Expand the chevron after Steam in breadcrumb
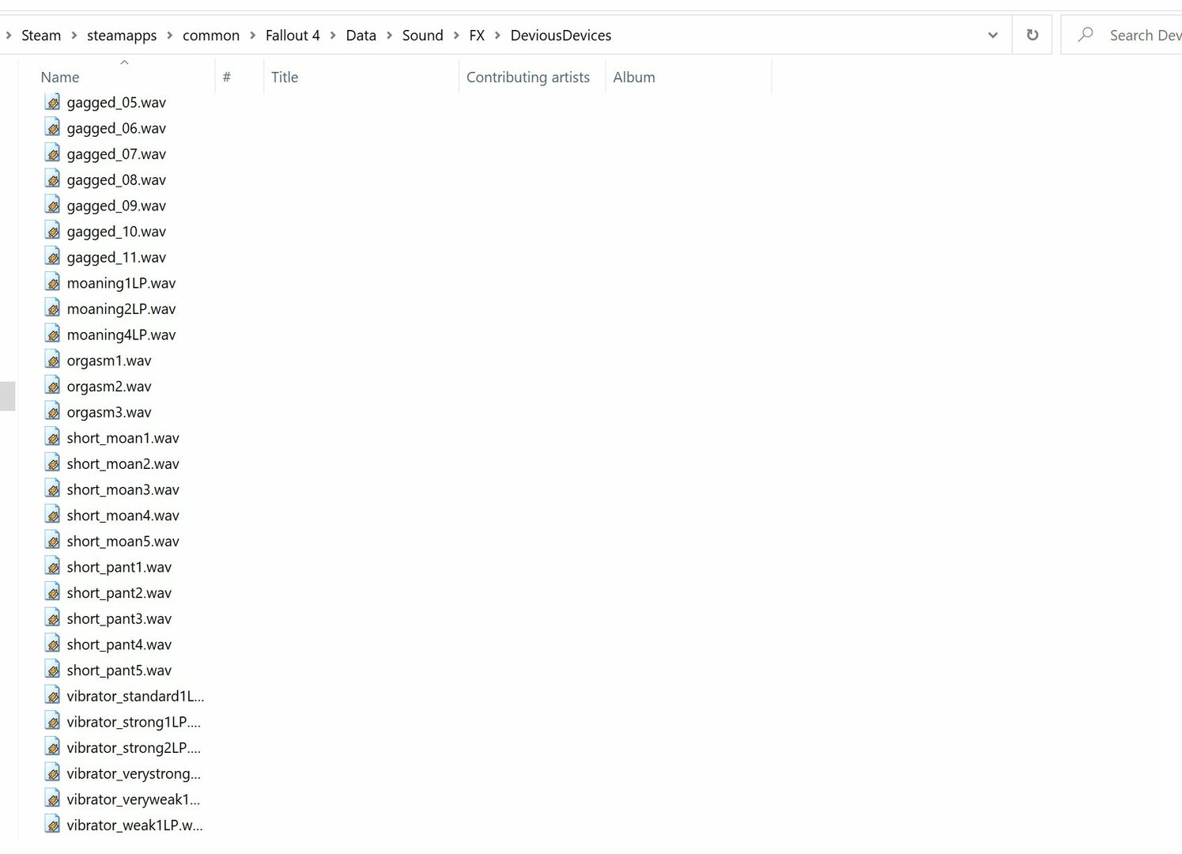Screen dimensions: 1182x854 [x=74, y=36]
